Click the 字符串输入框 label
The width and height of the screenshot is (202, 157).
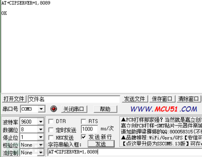click(65, 145)
